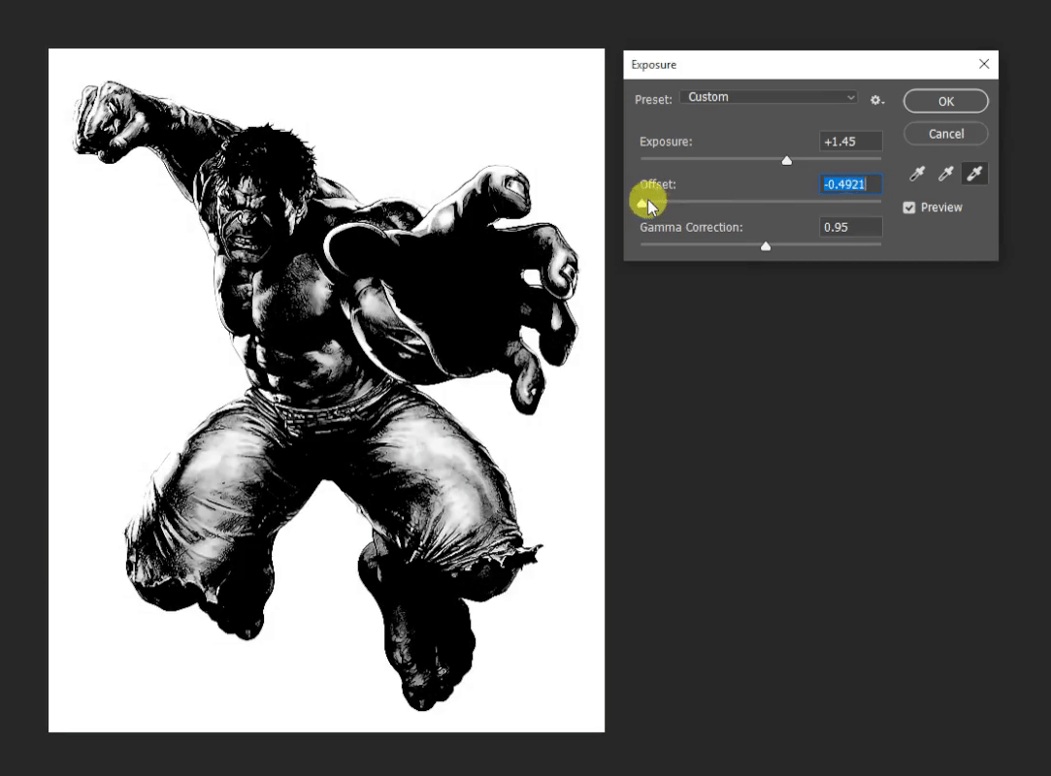Select the black point eyedropper
Screen dimensions: 1051x776
pos(917,175)
